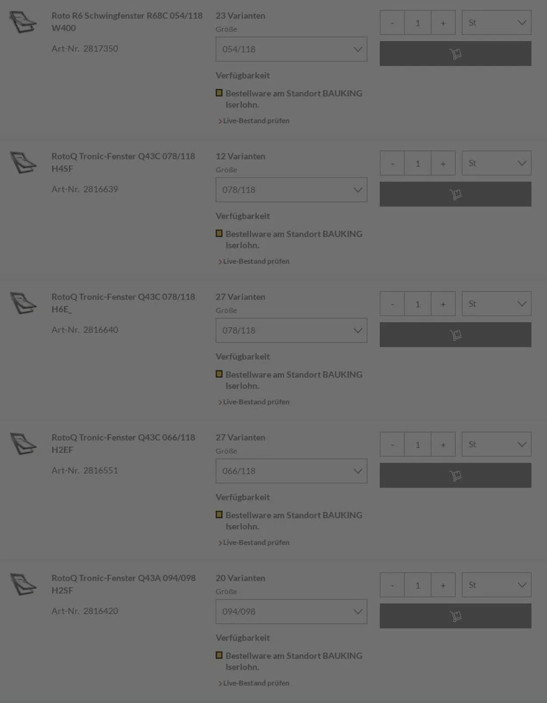Click quantity field for RotoQ Q43A 094/098
The image size is (547, 703).
(417, 585)
